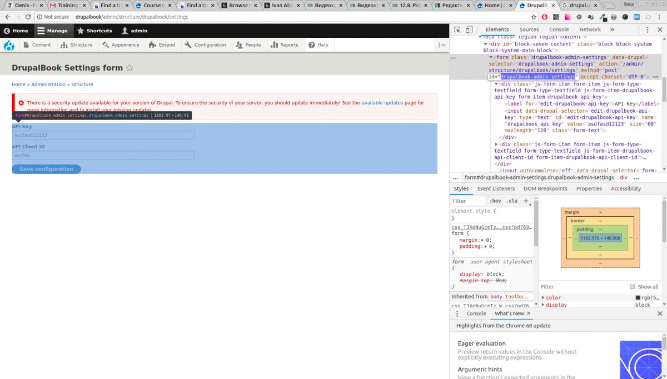667x379 pixels.
Task: Click the Home back-to-site toolbar item
Action: point(16,31)
